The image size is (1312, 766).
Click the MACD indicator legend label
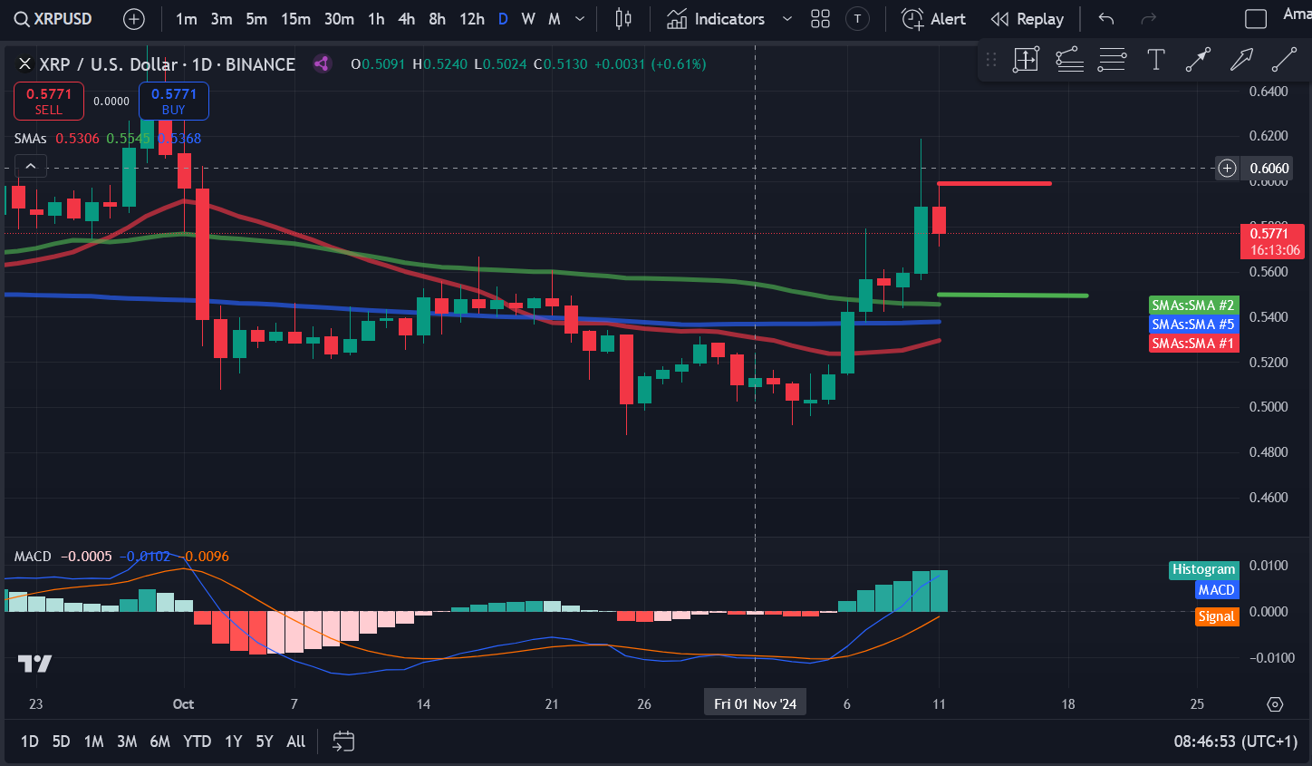(x=33, y=557)
